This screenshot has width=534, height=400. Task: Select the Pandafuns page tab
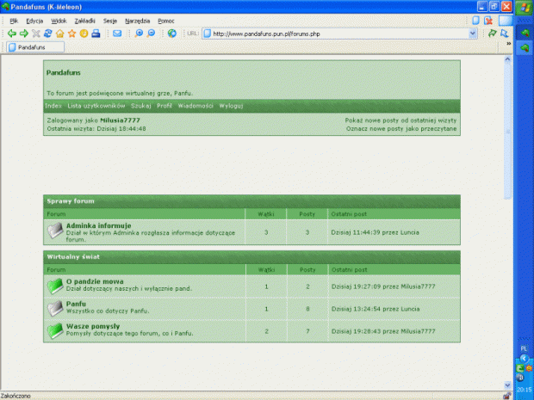click(x=33, y=47)
